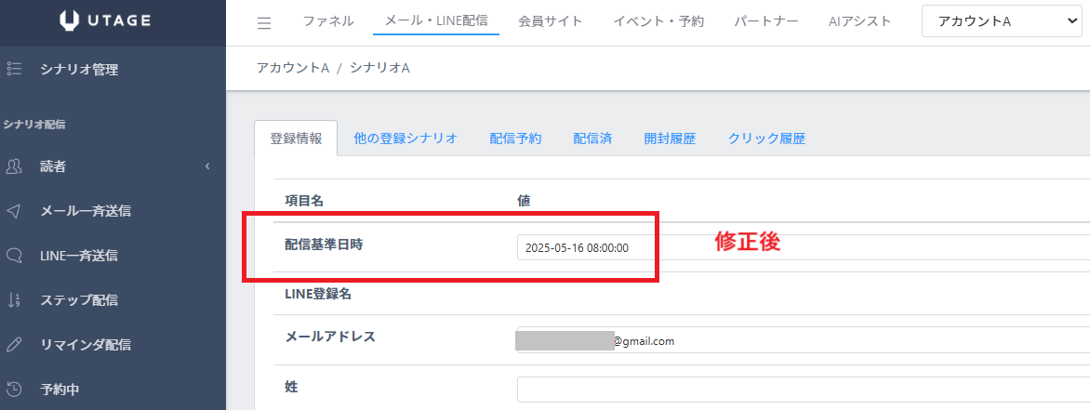The height and width of the screenshot is (410, 1090).
Task: Open the 会員サイト menu
Action: (x=551, y=21)
